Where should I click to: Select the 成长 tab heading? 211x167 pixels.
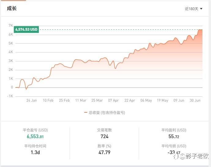[12, 8]
